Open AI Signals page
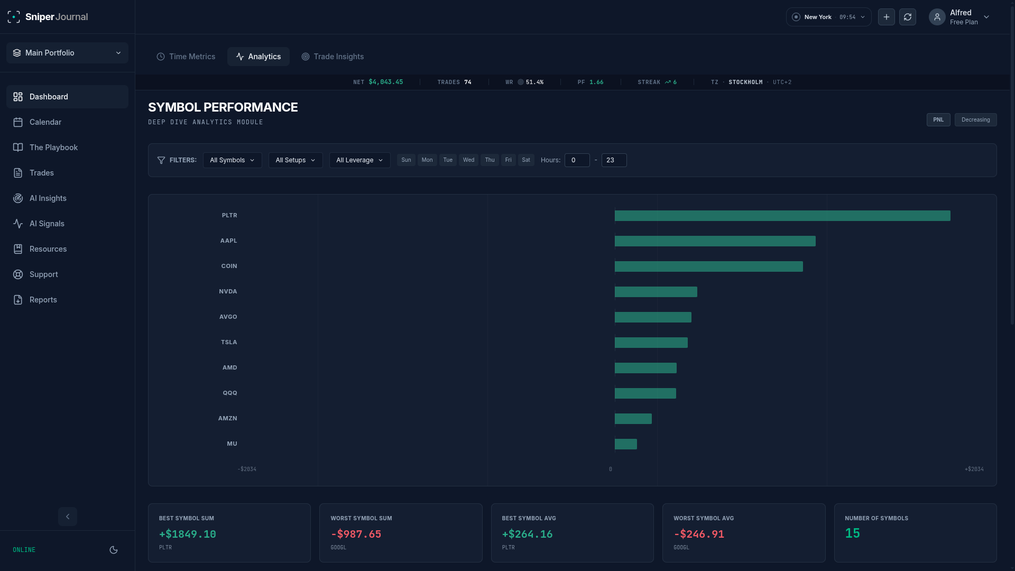1015x571 pixels. pyautogui.click(x=68, y=224)
